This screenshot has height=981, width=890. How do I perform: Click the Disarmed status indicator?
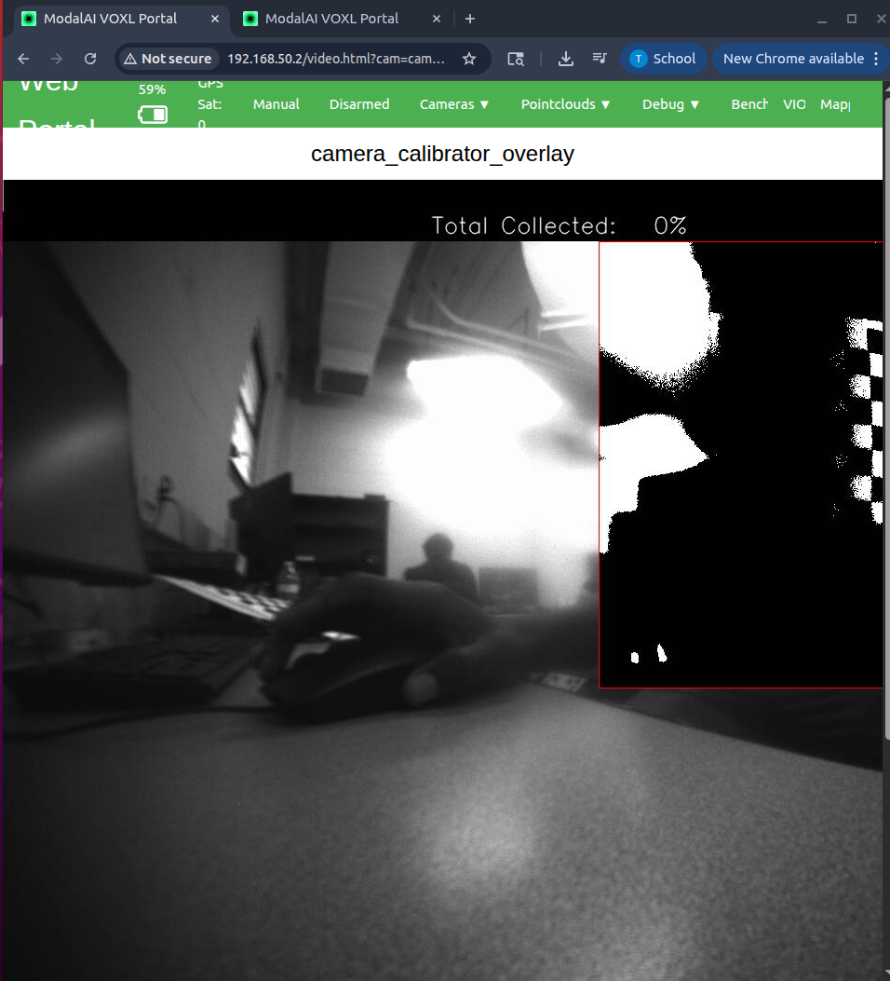pos(359,103)
